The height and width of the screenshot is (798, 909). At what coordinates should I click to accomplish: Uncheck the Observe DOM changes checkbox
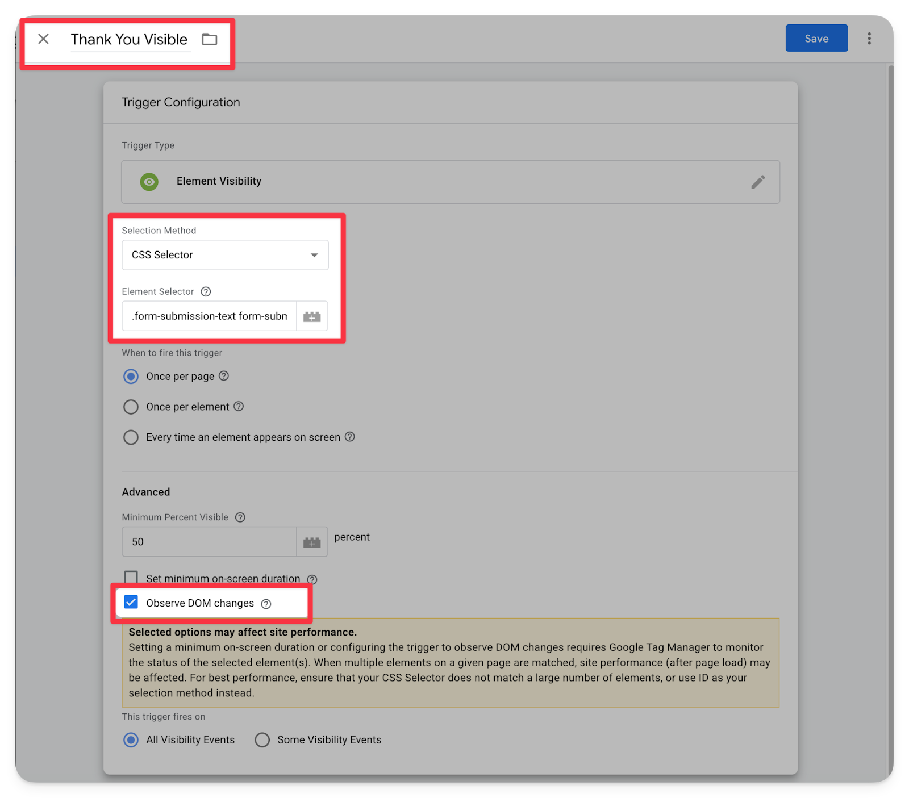click(131, 602)
